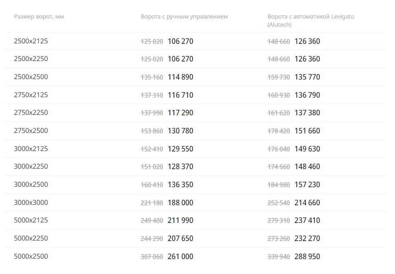395x274 pixels.
Task: Select the 5000x2250 size label
Action: click(31, 238)
